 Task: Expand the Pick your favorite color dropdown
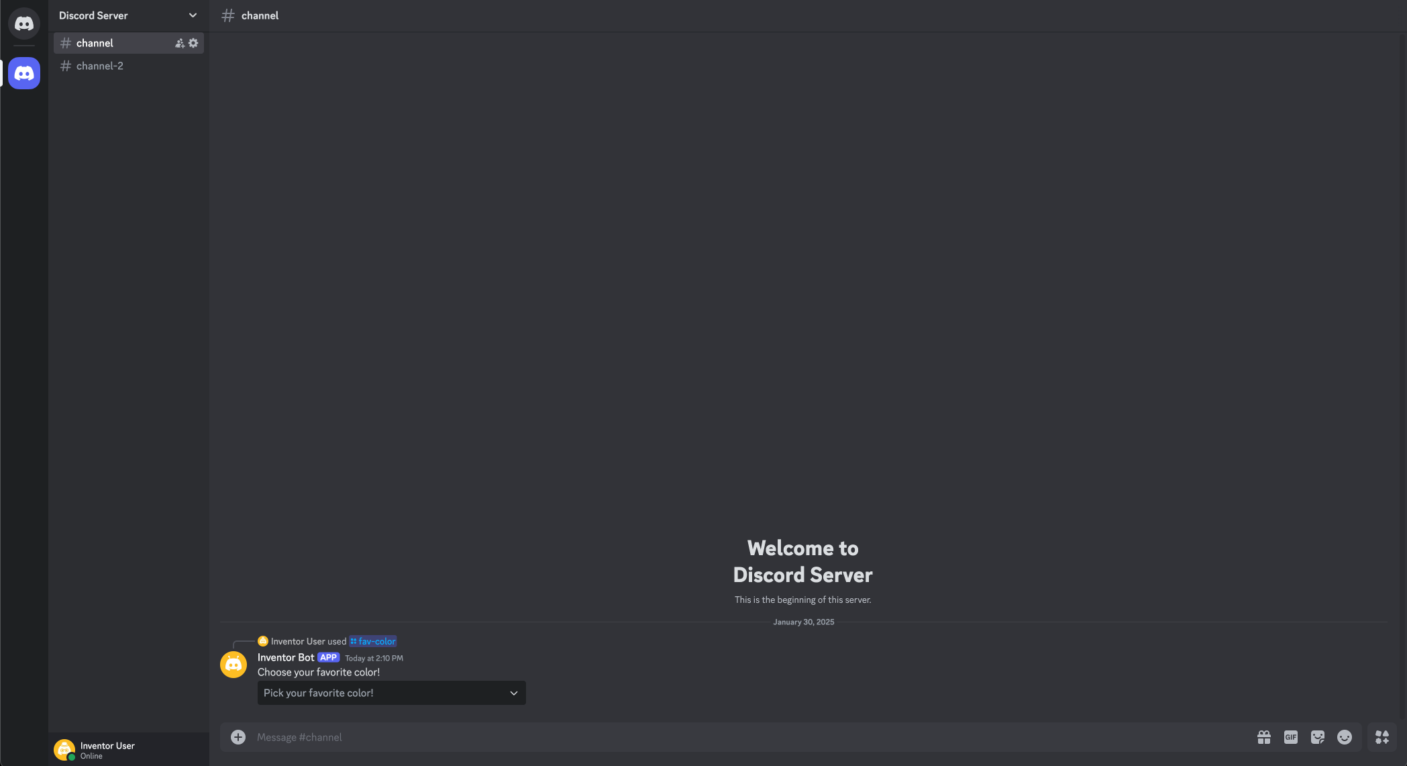391,693
